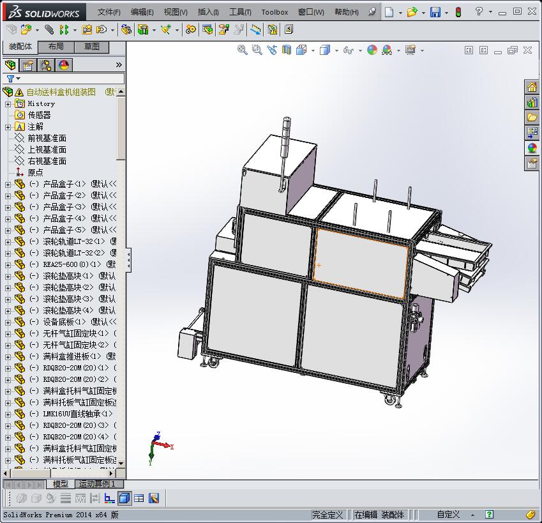The image size is (542, 523).
Task: Click the Previous View icon
Action: [x=272, y=50]
